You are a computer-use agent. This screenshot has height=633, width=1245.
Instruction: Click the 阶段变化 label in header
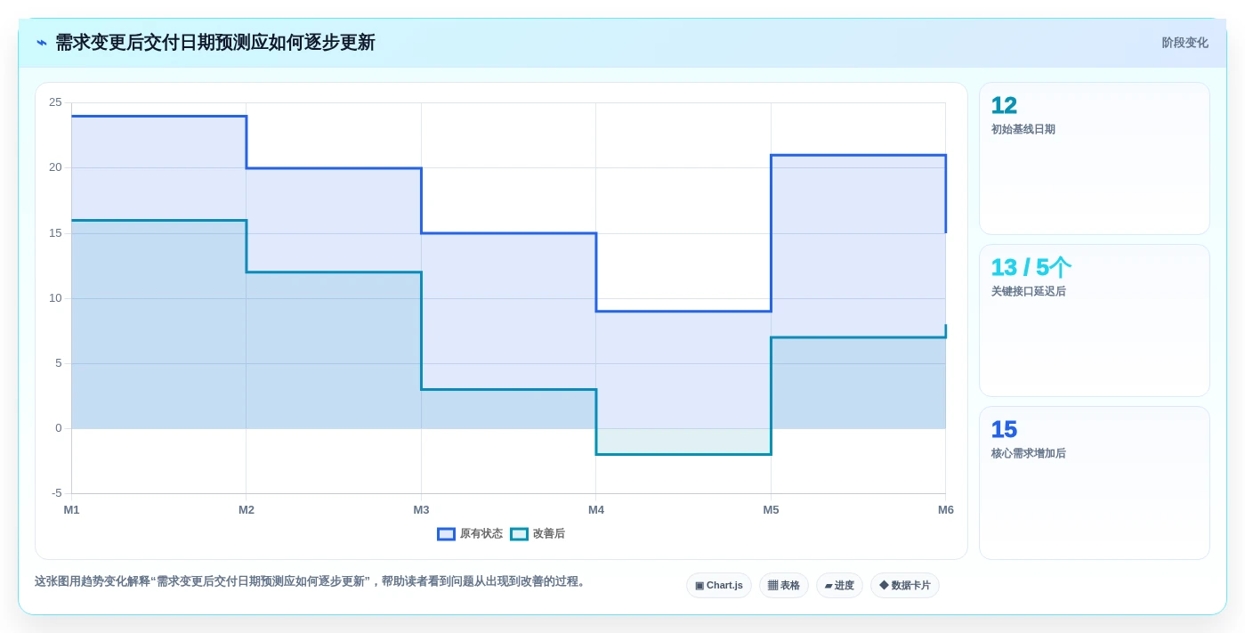coord(1184,43)
